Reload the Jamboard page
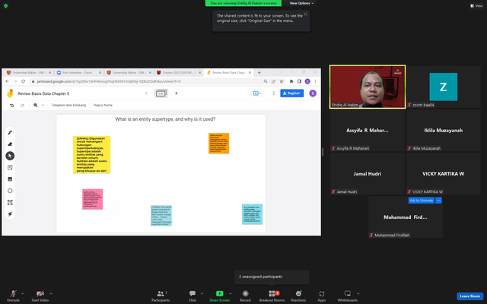The width and height of the screenshot is (487, 304). coord(23,81)
